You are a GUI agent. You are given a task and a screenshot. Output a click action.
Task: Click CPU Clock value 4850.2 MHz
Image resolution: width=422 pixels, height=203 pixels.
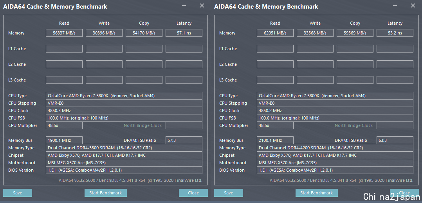tap(335, 111)
